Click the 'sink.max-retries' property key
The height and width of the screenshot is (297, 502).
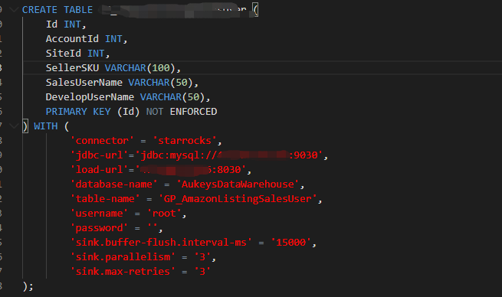coord(123,272)
